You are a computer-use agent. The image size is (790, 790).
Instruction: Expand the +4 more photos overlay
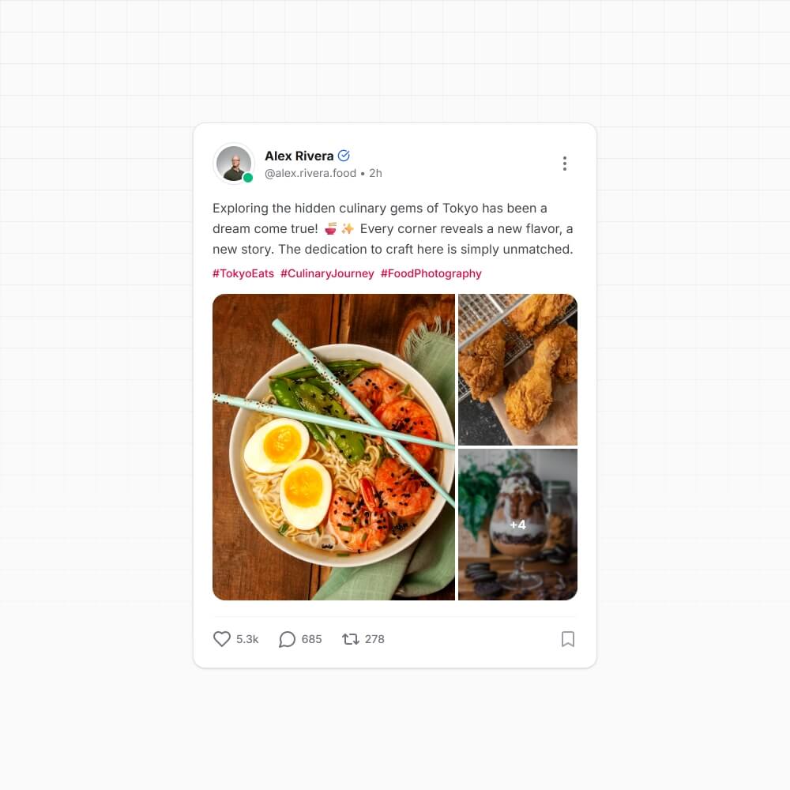point(517,525)
